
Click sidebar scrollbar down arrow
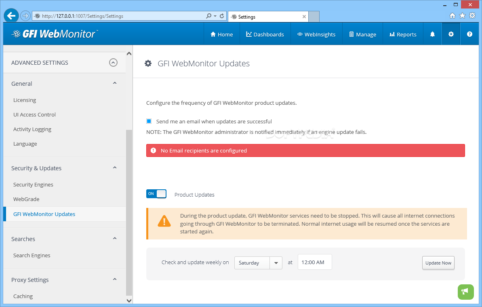coord(129,301)
